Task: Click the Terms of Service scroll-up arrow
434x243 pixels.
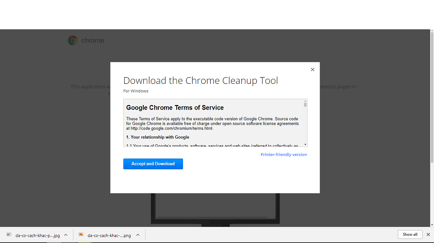Action: (x=305, y=101)
